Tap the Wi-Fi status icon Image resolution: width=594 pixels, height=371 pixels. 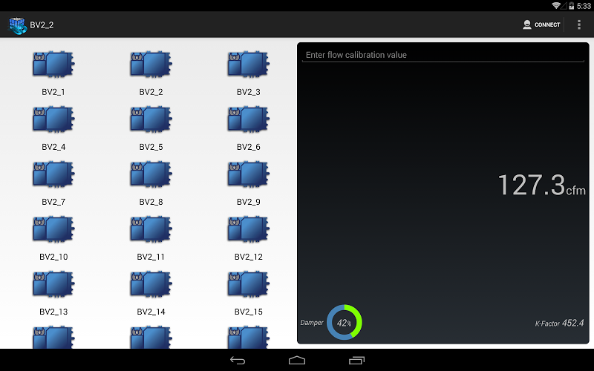[x=556, y=5]
